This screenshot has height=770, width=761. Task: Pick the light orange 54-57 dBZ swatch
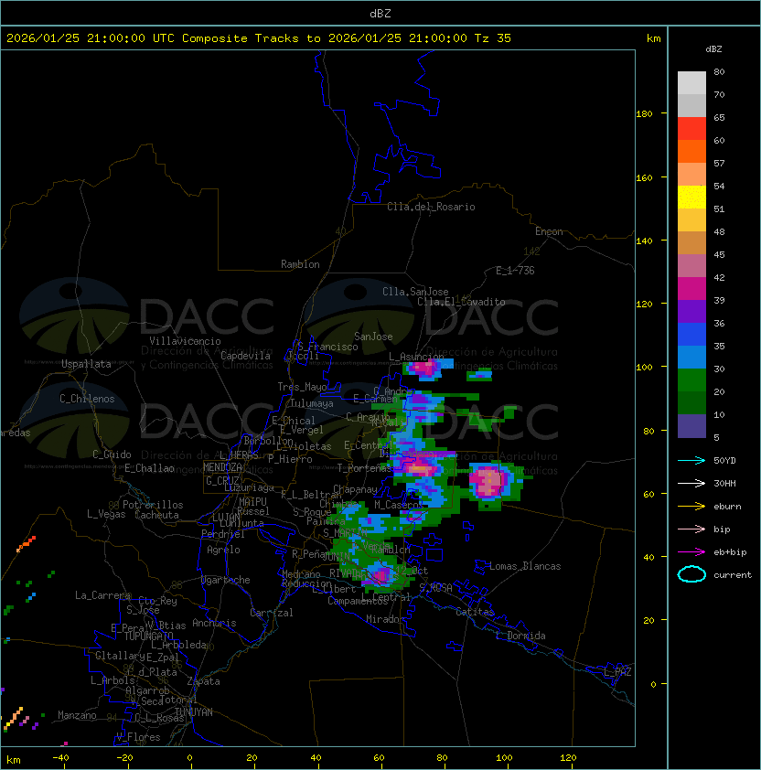(x=691, y=174)
